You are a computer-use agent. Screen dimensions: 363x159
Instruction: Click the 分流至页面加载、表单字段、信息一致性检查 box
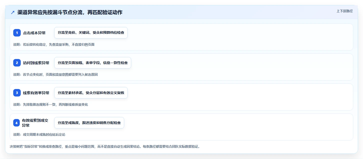(93, 63)
